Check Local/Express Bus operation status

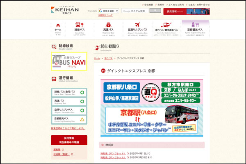pos(69,93)
